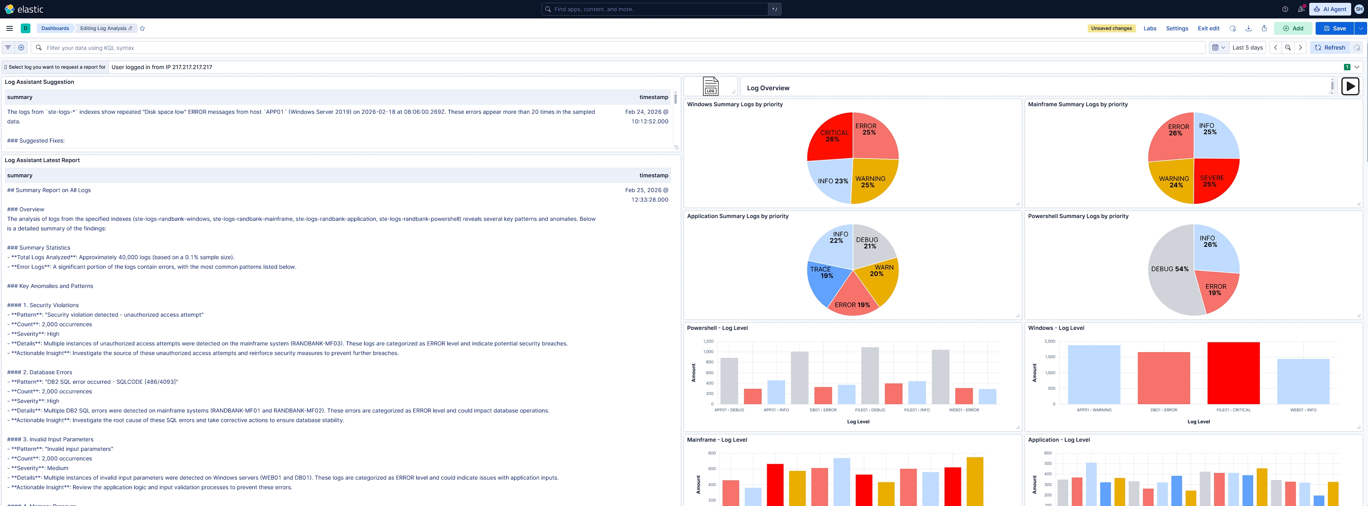Image resolution: width=1368 pixels, height=506 pixels.
Task: Open the main navigation hamburger menu
Action: click(x=10, y=29)
